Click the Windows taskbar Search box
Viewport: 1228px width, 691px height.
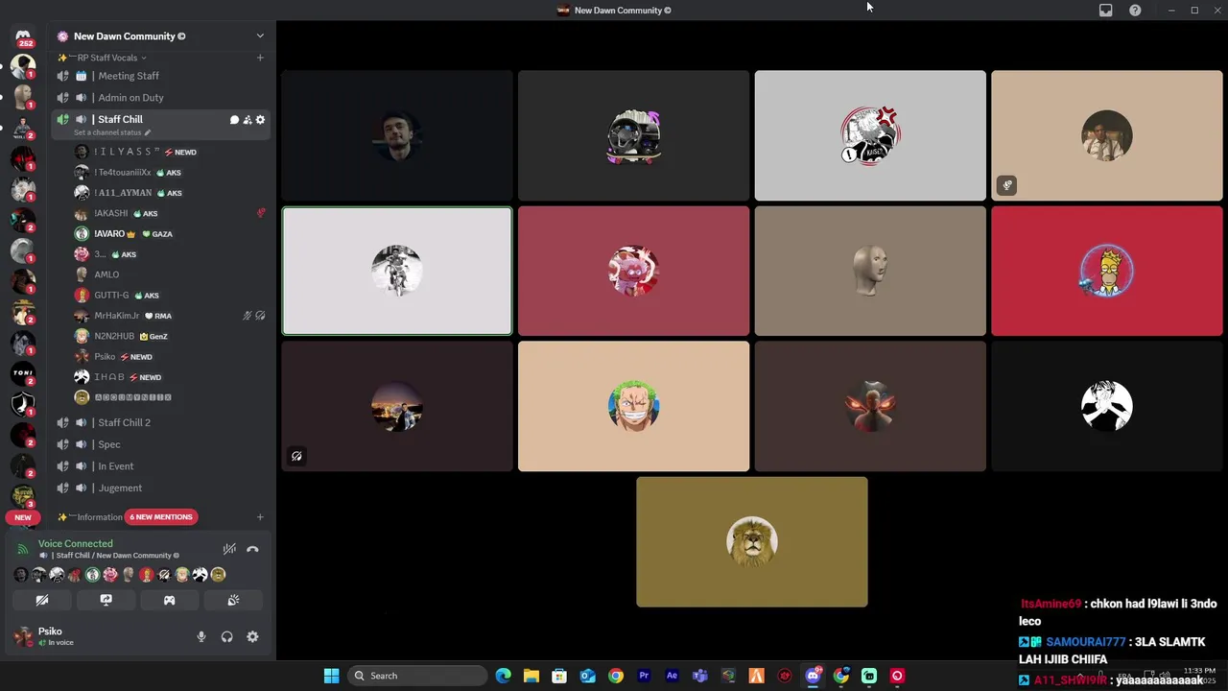click(x=416, y=676)
